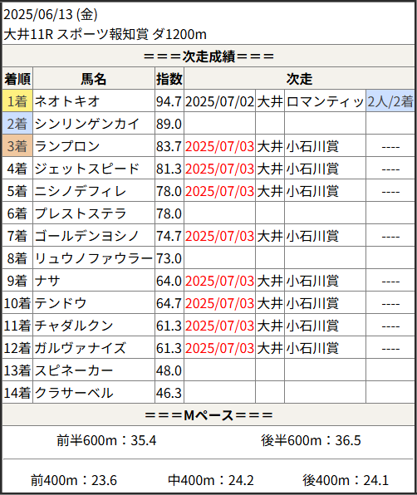Image resolution: width=417 pixels, height=495 pixels.
Task: Open next race date 2025/07/02
Action: 219,101
